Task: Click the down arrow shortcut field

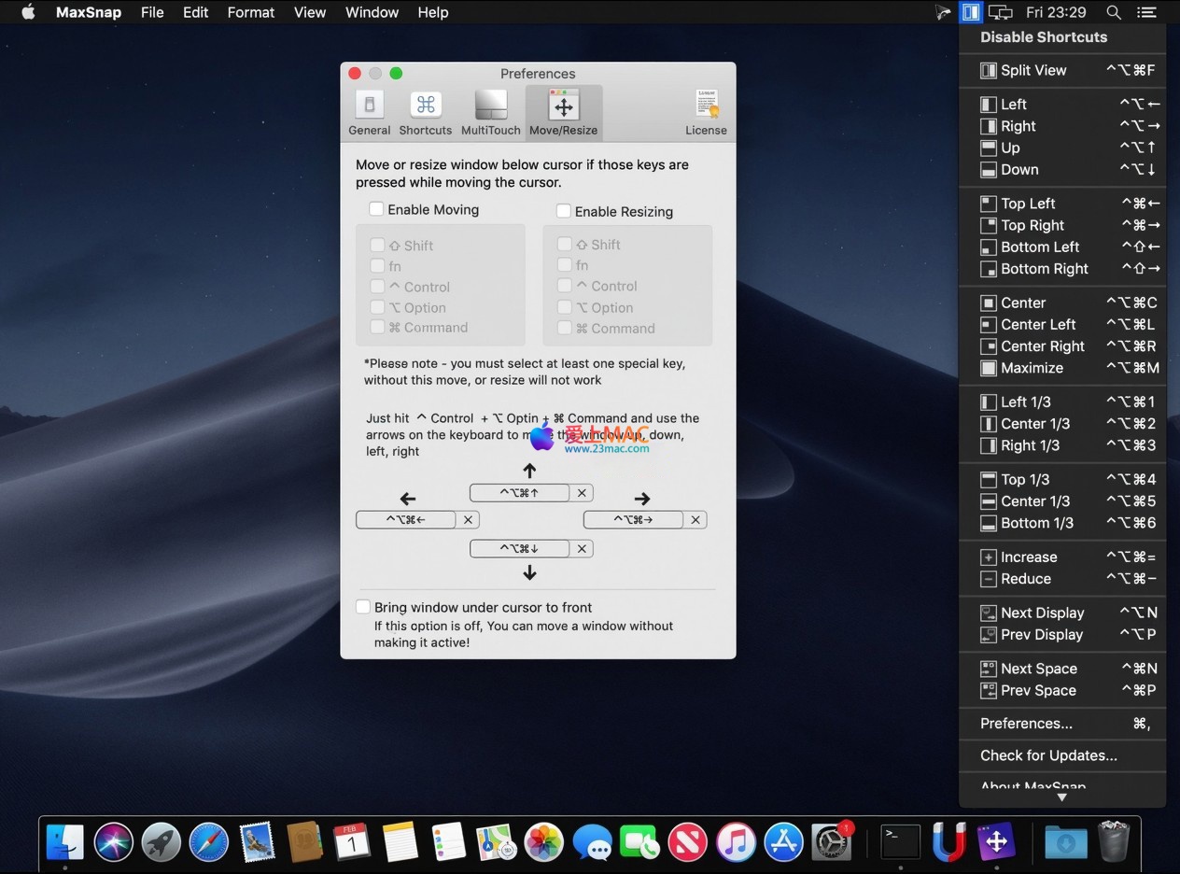Action: click(519, 548)
